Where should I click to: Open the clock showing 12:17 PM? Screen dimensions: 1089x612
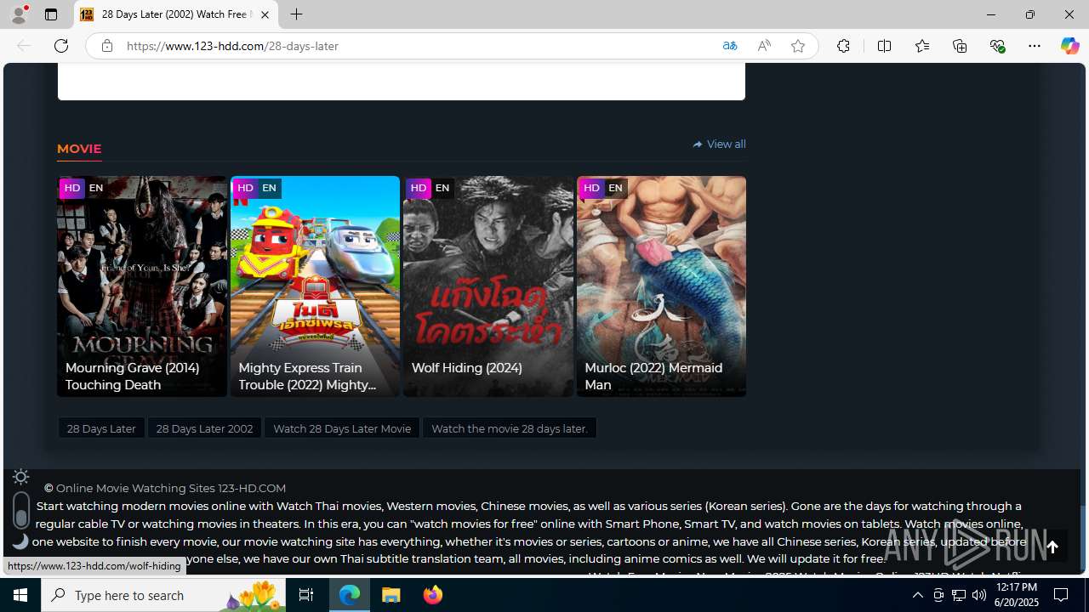[1017, 595]
